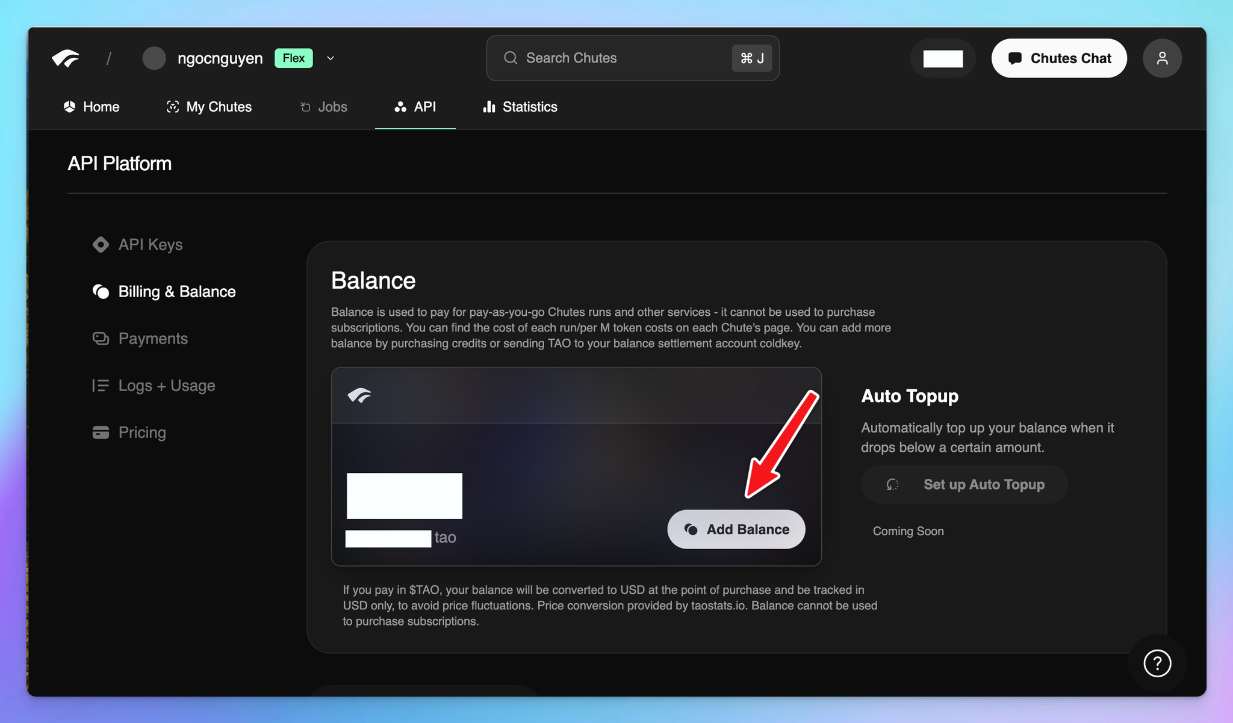This screenshot has width=1233, height=723.
Task: Open Chutes Chat
Action: tap(1059, 58)
